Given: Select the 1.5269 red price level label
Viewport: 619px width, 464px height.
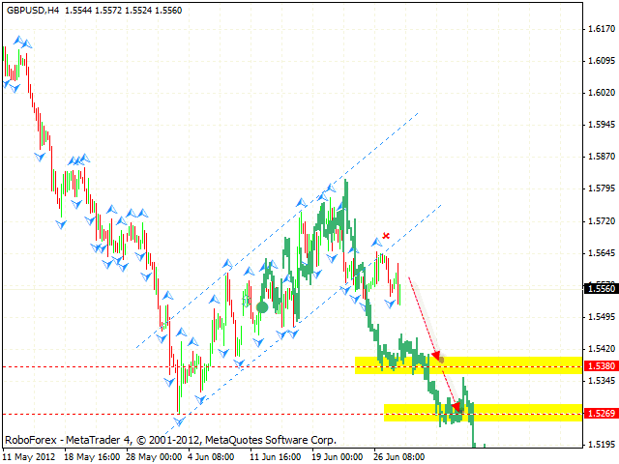Looking at the screenshot, I should (601, 414).
